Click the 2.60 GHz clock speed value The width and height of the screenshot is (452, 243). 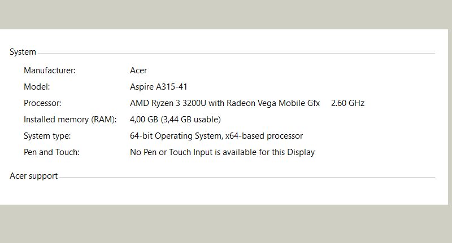click(x=347, y=103)
